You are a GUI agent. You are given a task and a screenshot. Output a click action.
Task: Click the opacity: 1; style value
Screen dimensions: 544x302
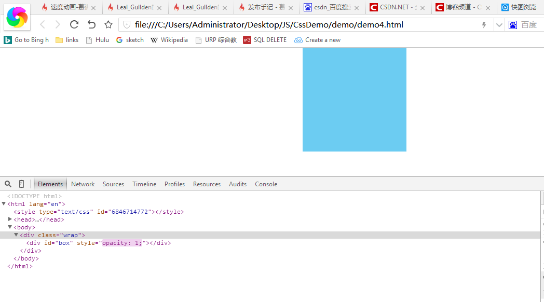click(x=122, y=243)
